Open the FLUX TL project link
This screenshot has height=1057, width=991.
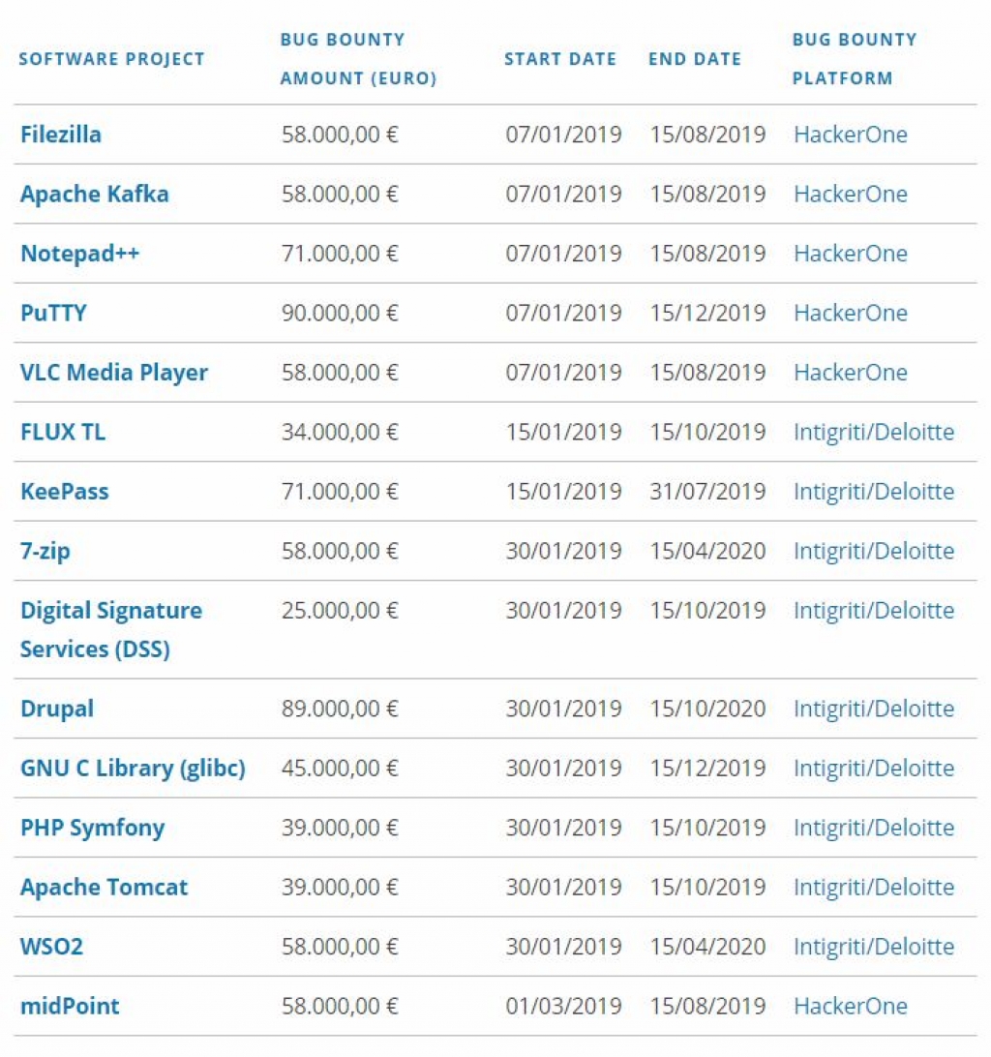[x=63, y=432]
